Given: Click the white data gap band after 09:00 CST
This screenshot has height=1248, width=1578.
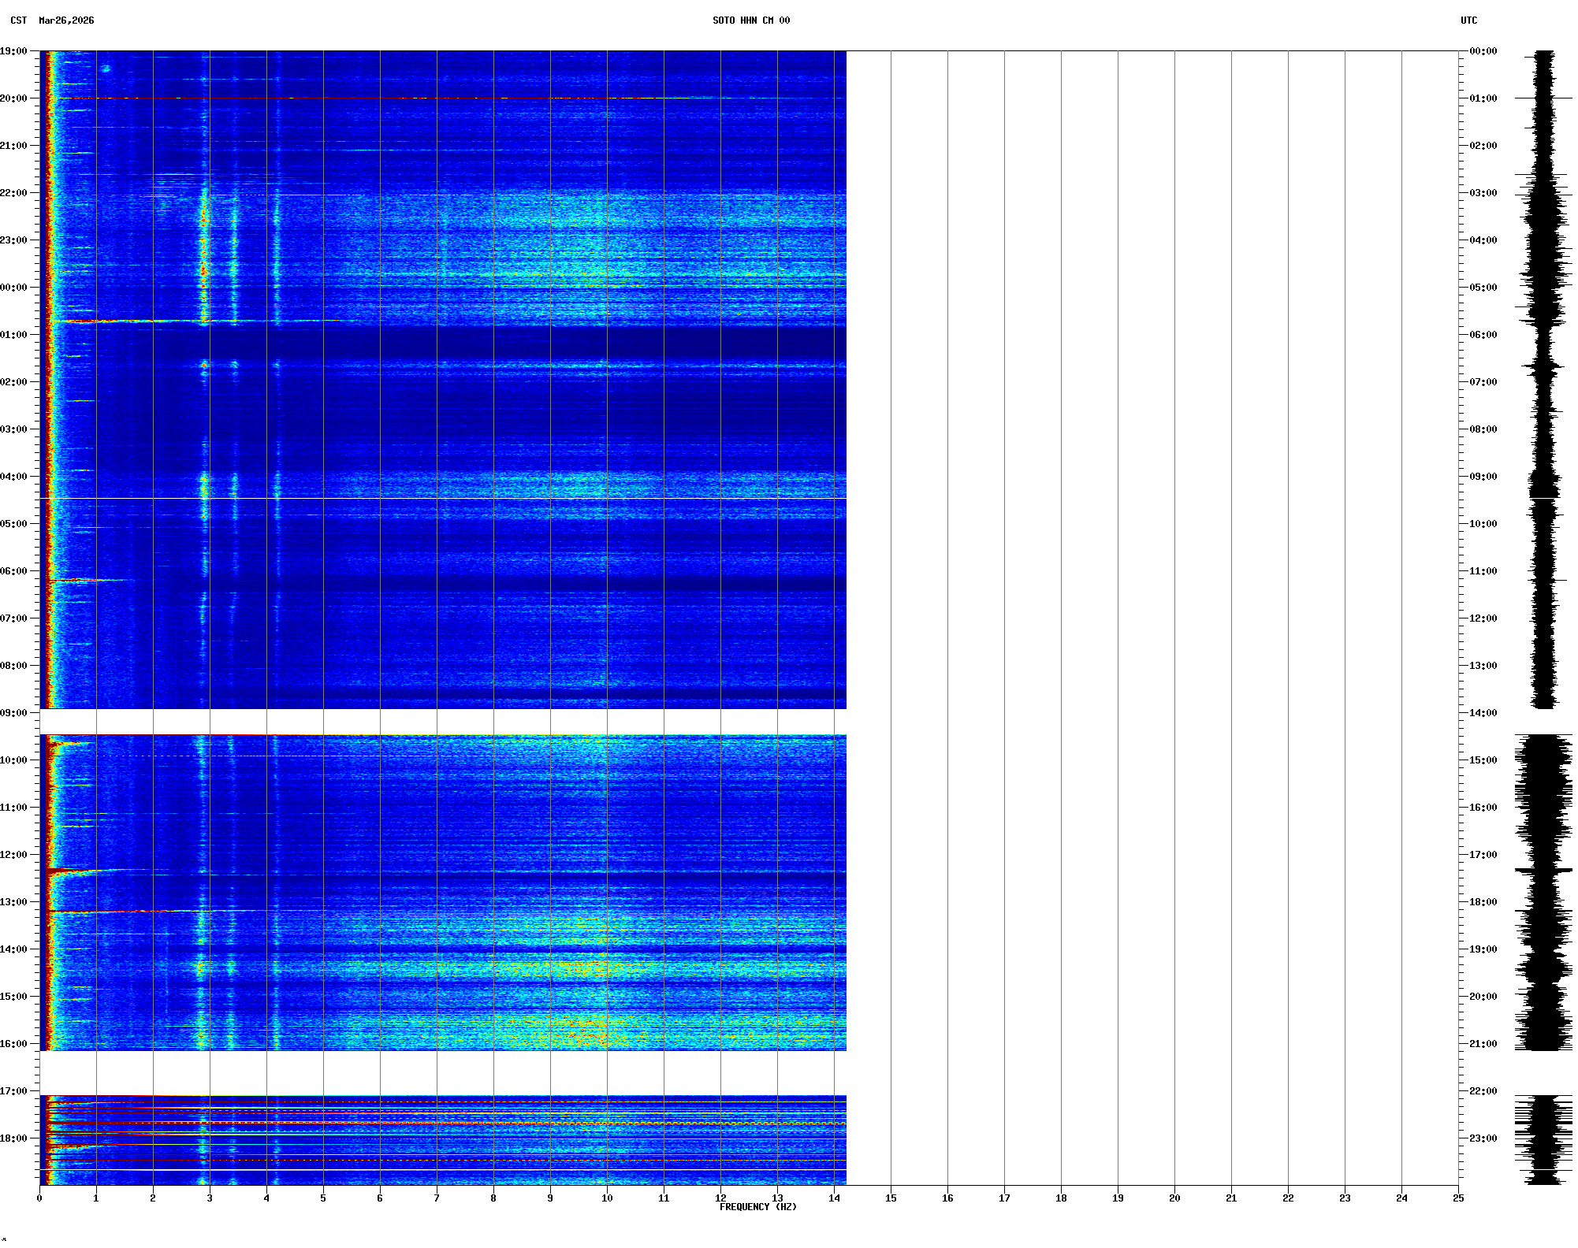Looking at the screenshot, I should point(441,722).
